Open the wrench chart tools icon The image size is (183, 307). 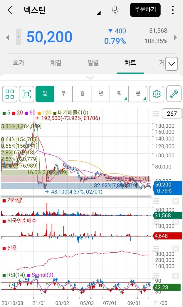click(x=174, y=94)
